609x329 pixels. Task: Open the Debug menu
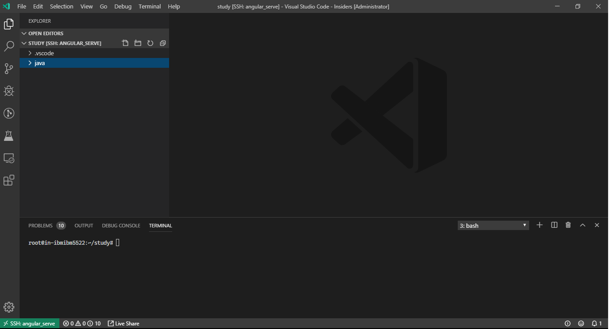[x=123, y=6]
